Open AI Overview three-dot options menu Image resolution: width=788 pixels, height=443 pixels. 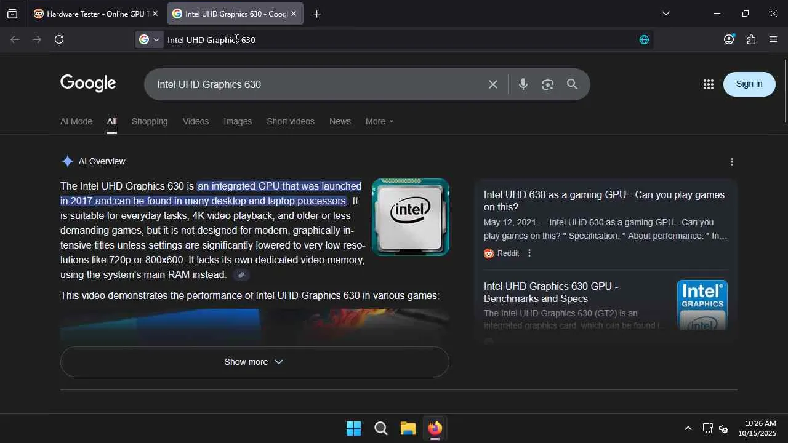731,162
